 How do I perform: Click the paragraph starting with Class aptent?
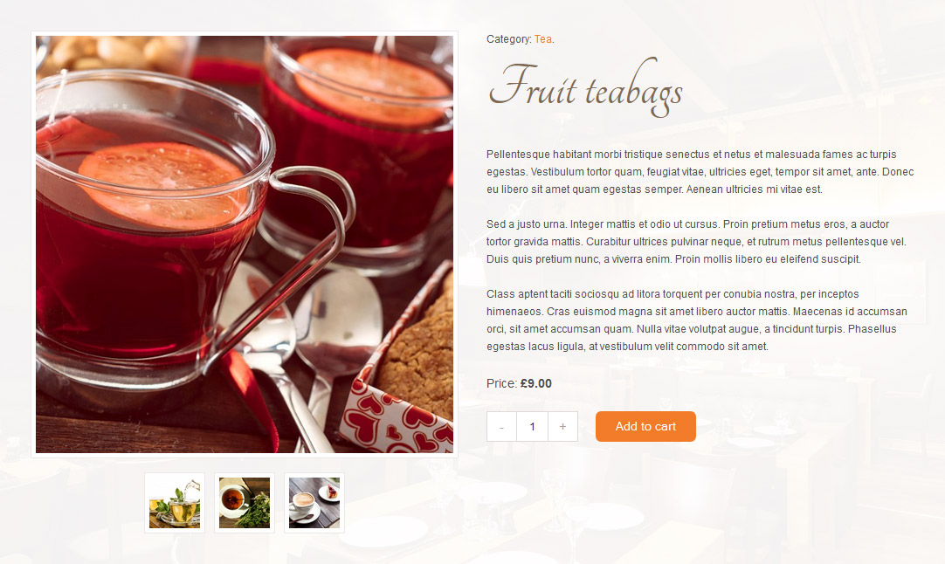coord(697,320)
